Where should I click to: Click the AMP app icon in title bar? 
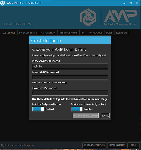pos(3,3)
